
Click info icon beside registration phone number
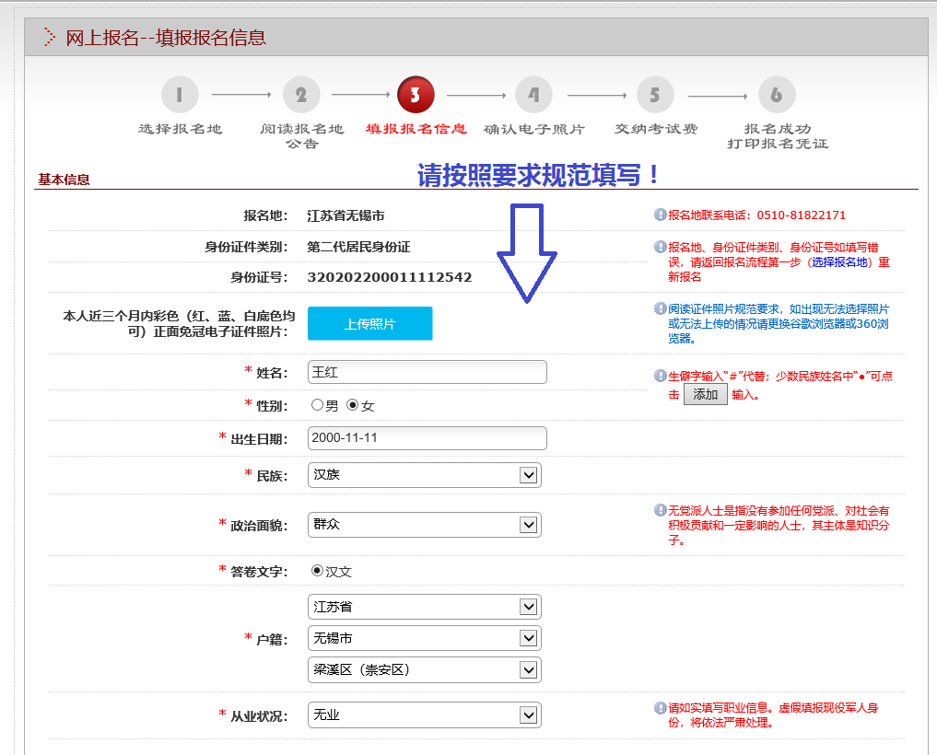(x=660, y=215)
